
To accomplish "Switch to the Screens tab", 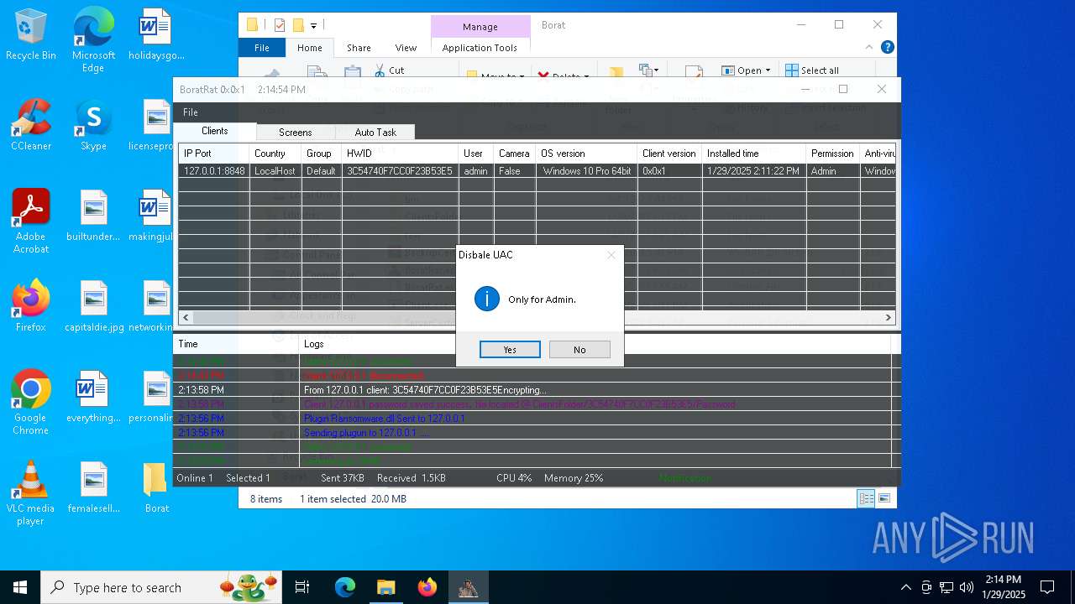I will pyautogui.click(x=295, y=133).
